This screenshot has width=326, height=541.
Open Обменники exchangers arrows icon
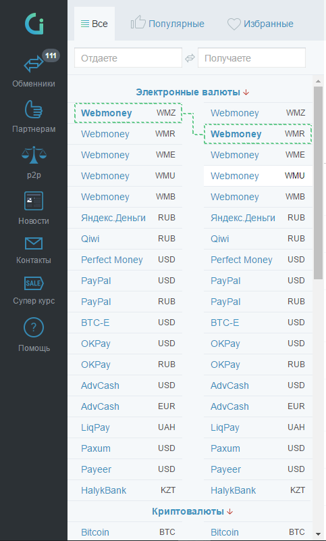tap(33, 64)
